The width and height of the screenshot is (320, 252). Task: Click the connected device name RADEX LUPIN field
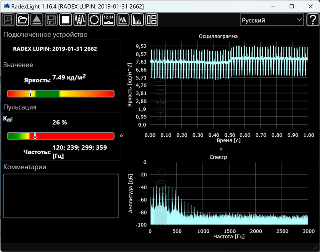[x=55, y=49]
